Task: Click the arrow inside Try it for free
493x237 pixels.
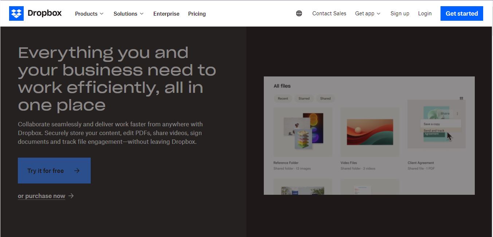Action: [77, 170]
